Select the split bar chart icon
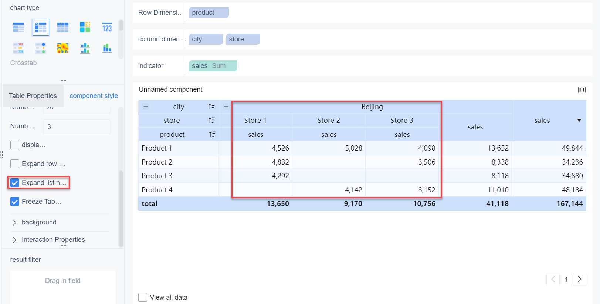 point(85,48)
